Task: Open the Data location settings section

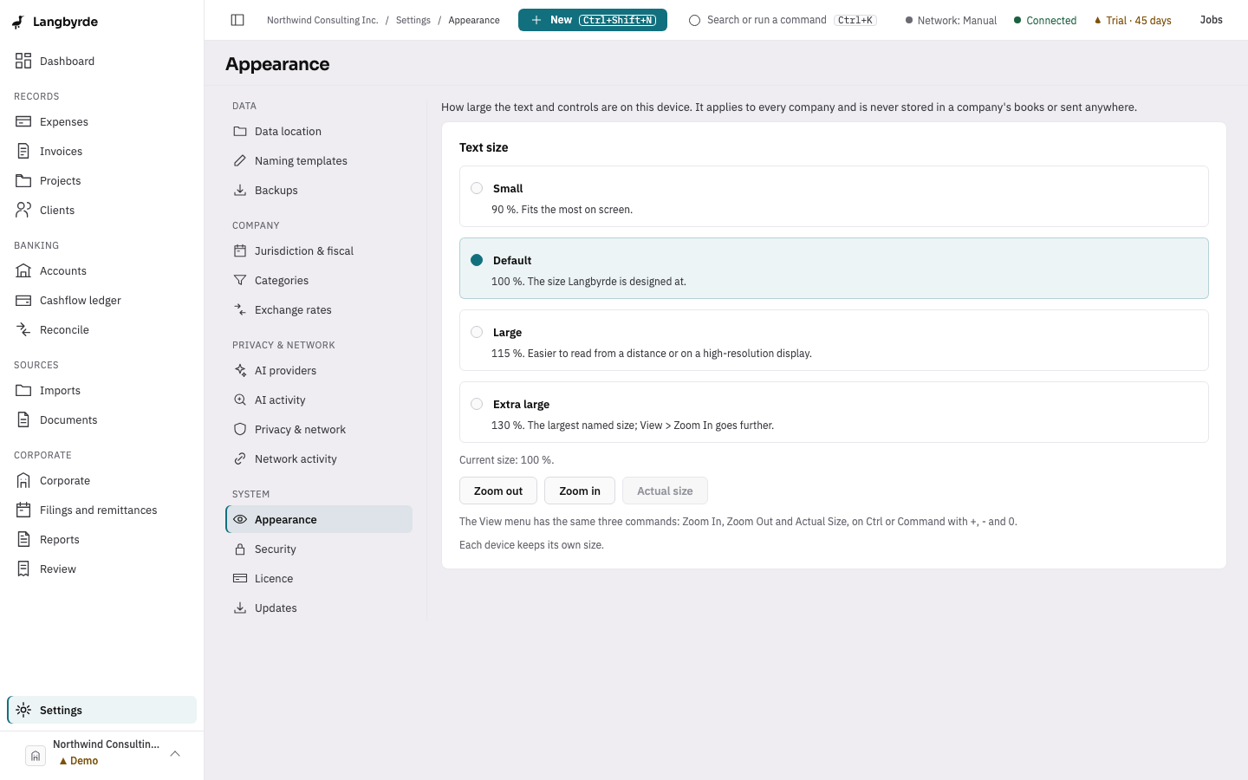Action: click(x=319, y=131)
